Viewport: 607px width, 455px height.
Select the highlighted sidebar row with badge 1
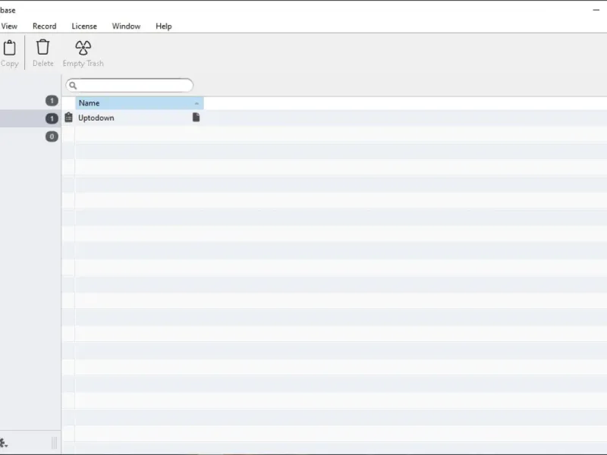pyautogui.click(x=30, y=118)
